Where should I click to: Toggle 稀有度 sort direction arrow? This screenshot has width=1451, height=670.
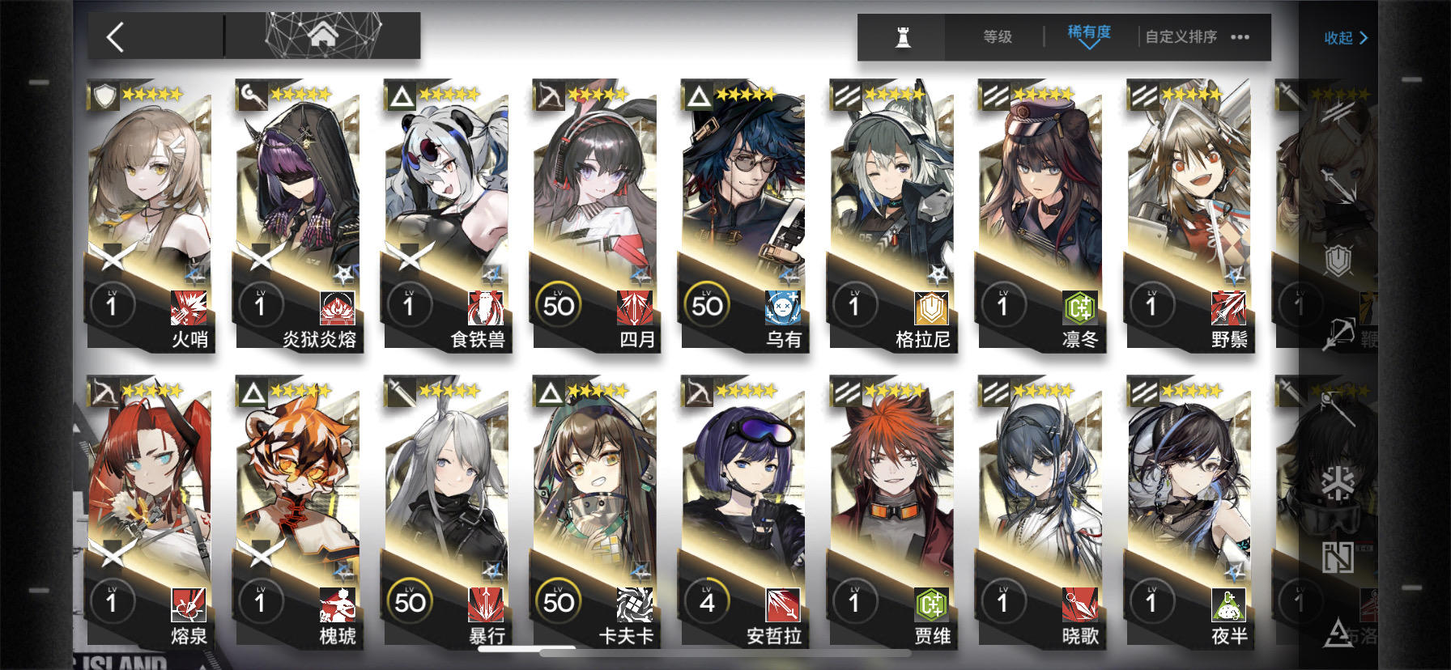1089,46
